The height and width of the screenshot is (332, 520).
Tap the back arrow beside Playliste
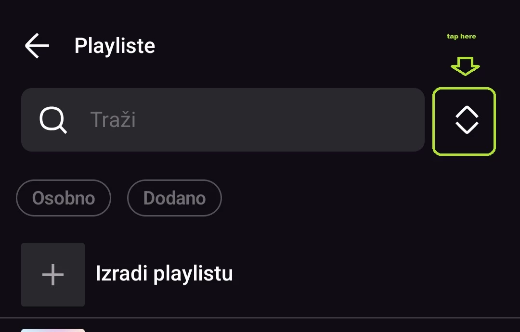(x=37, y=46)
